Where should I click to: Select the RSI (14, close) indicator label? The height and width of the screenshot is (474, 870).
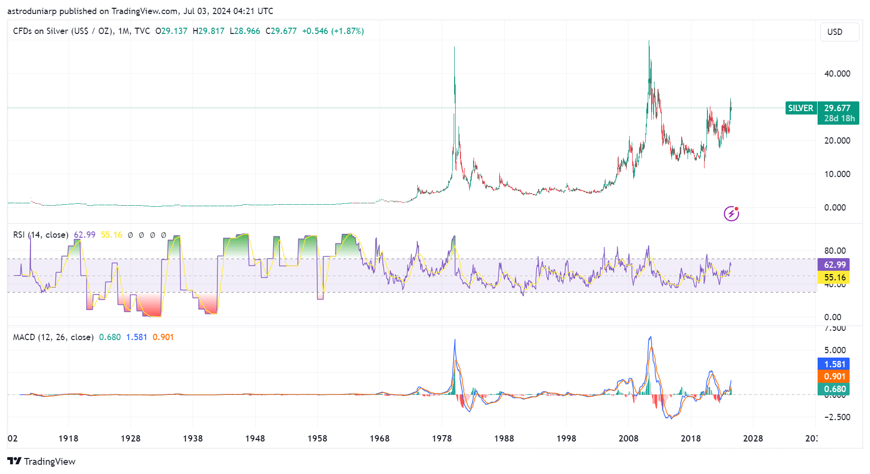(x=40, y=234)
